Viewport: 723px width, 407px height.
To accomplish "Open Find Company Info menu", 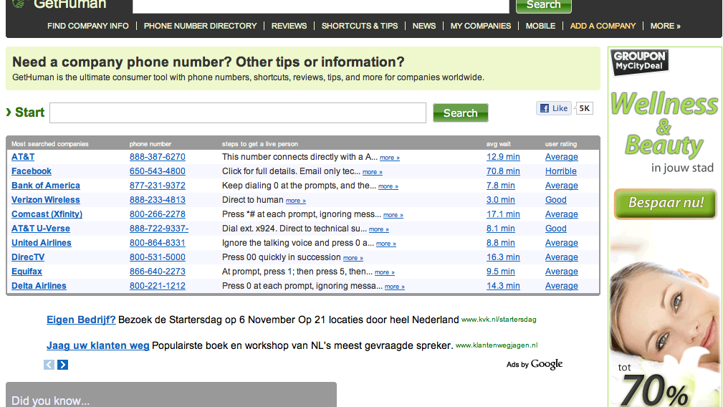I will (x=87, y=26).
